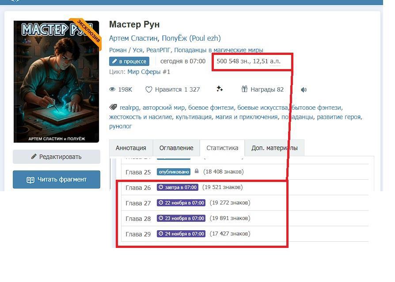Image resolution: width=395 pixels, height=282 pixels.
Task: Click the 'завтра в 07:00' schedule badge
Action: point(178,187)
